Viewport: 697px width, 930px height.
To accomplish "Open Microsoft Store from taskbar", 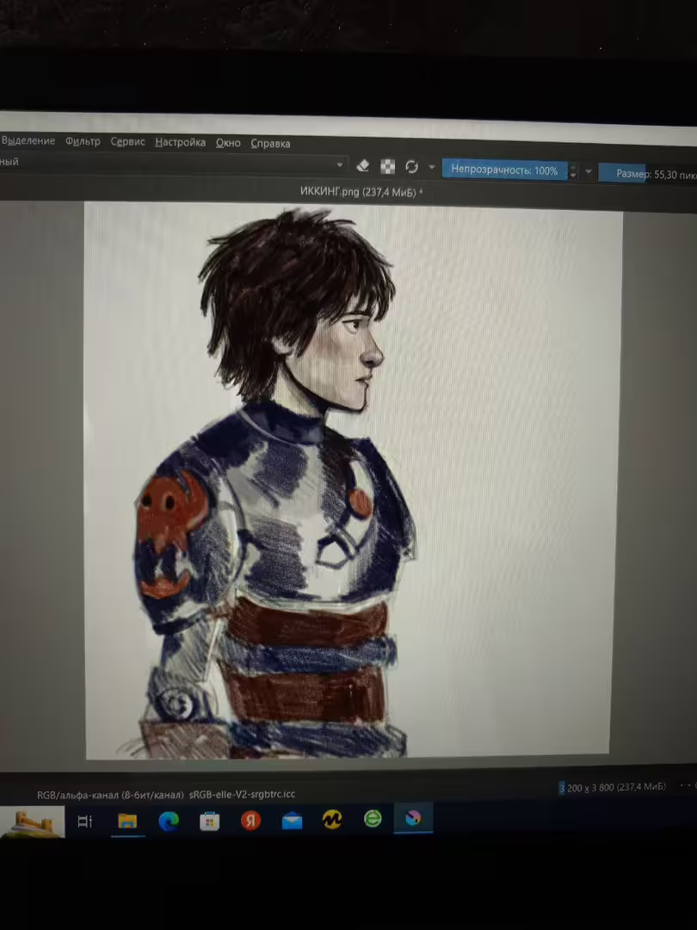I will click(x=209, y=821).
